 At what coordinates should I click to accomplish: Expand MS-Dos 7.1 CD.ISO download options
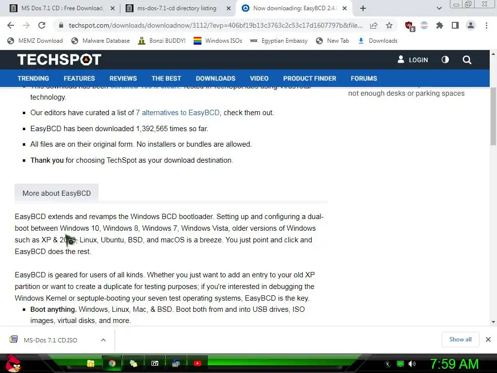(x=103, y=340)
